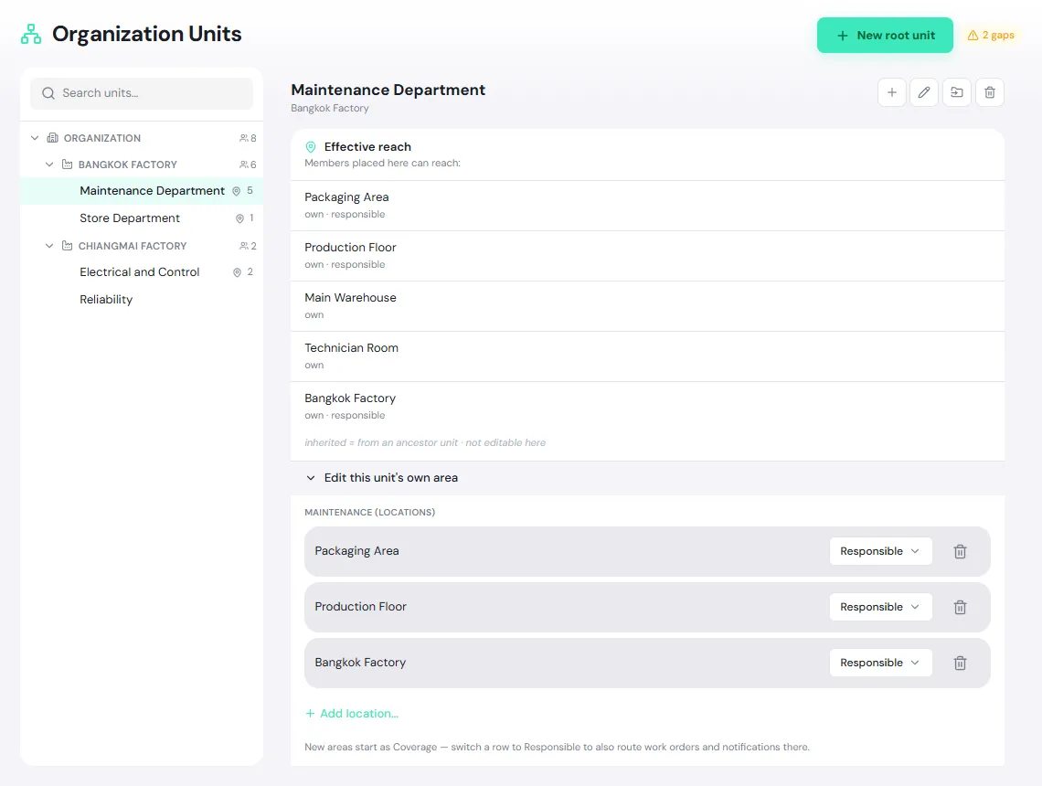Click the location pin on Electrical and Control row
The image size is (1042, 786).
(237, 272)
